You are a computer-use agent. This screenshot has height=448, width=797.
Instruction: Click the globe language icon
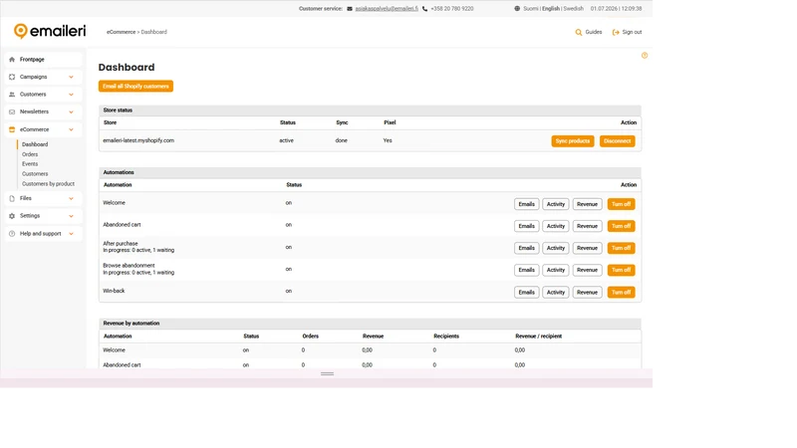517,9
